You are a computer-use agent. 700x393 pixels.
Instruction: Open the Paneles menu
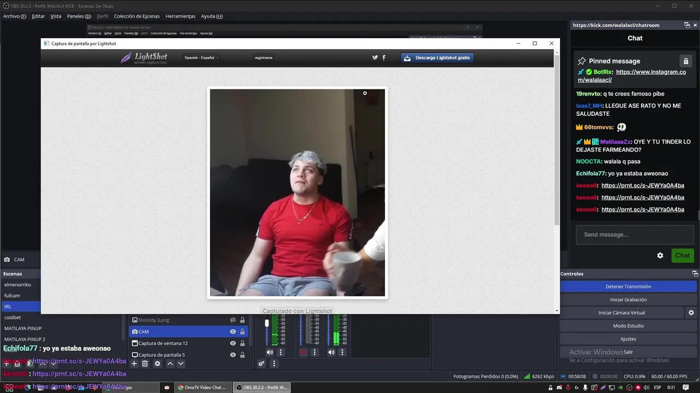[x=79, y=16]
